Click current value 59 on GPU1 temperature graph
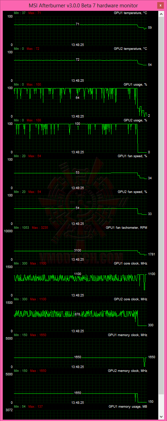The image size is (167, 421). (150, 28)
